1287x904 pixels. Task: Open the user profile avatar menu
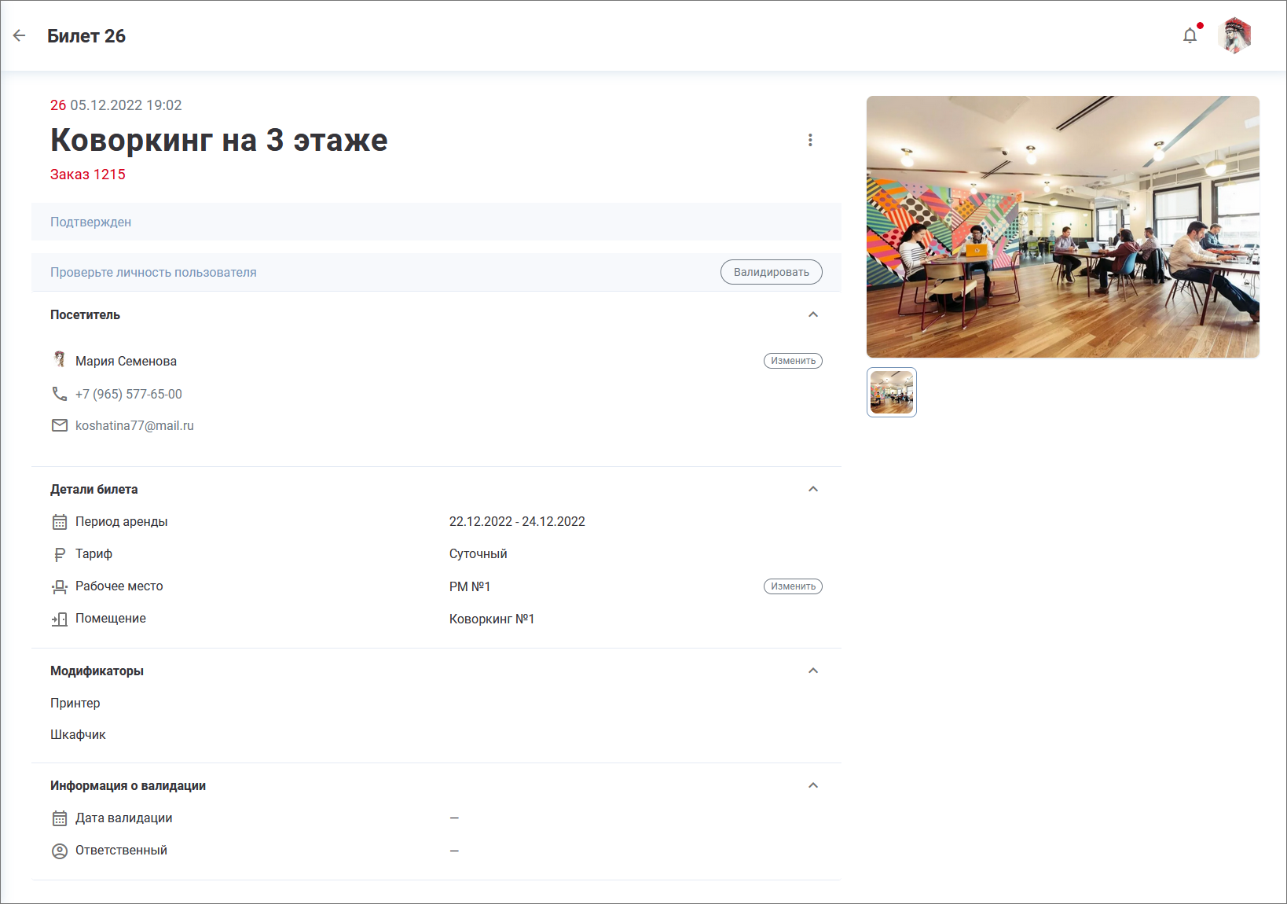[1234, 35]
